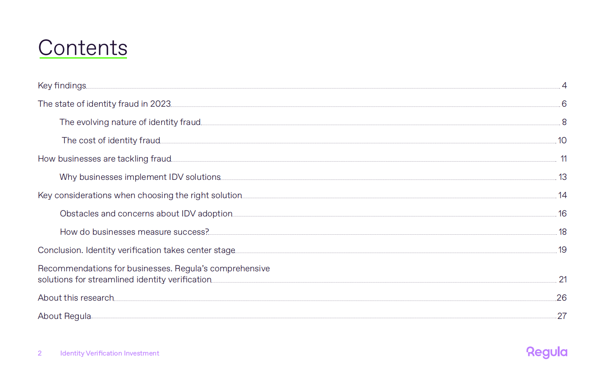Open How businesses are tackling fraud section
The image size is (605, 378).
(x=104, y=159)
